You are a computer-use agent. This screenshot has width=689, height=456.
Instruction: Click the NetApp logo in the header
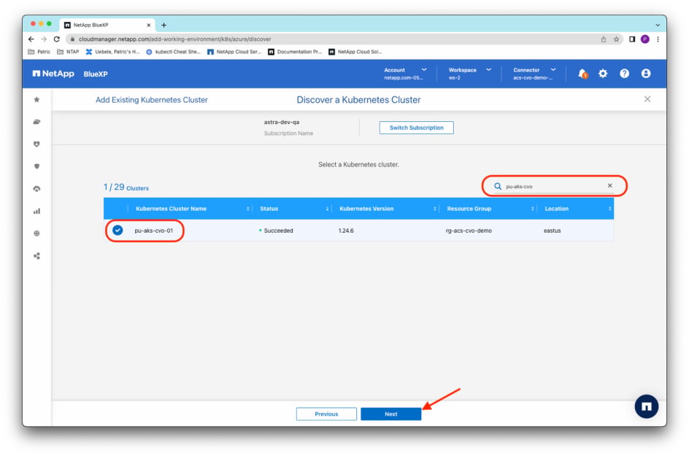(53, 74)
